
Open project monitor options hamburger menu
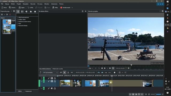coord(129,68)
